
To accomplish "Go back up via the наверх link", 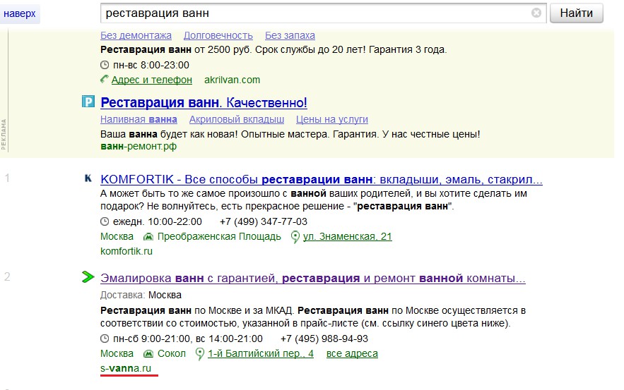I will click(20, 13).
